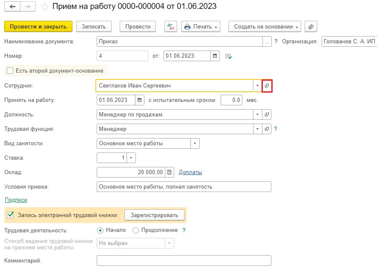Image resolution: width=377 pixels, height=268 pixels.
Task: Open calendar picker for document date
Action: (216, 56)
